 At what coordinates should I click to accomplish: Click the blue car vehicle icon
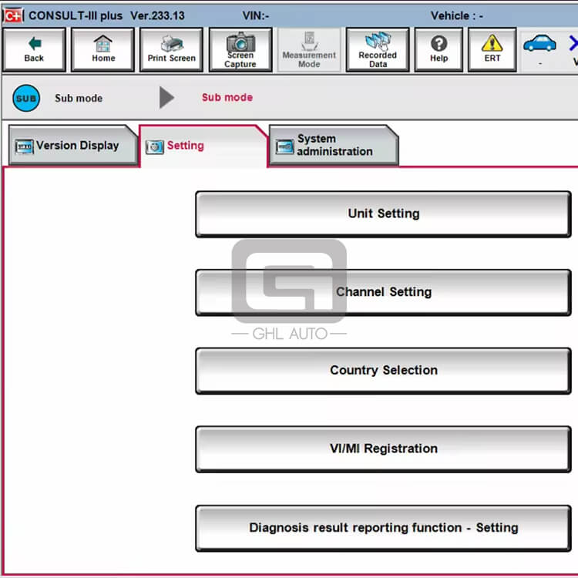click(x=539, y=43)
